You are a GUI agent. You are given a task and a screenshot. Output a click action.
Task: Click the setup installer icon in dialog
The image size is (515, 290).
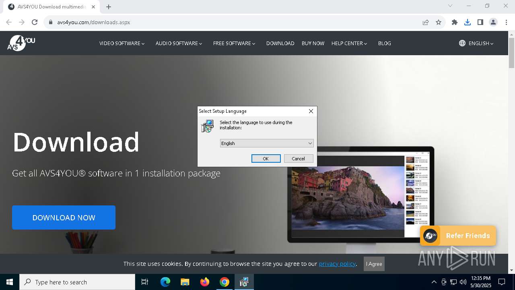[x=208, y=126]
